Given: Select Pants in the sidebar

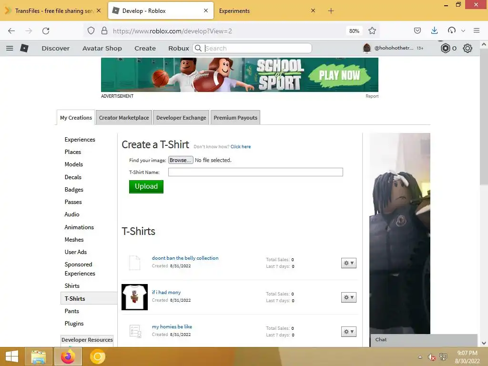Looking at the screenshot, I should pos(71,311).
